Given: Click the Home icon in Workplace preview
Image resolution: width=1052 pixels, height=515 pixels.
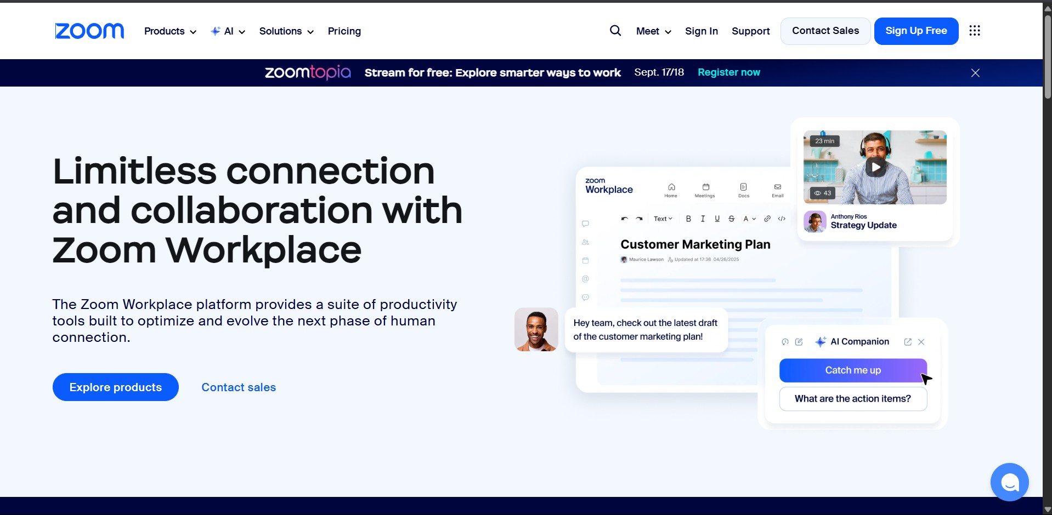Looking at the screenshot, I should pos(671,187).
